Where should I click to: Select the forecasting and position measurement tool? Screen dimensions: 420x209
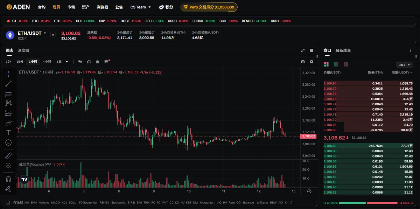(8, 113)
